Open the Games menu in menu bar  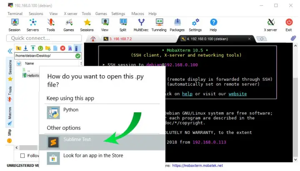click(x=101, y=14)
